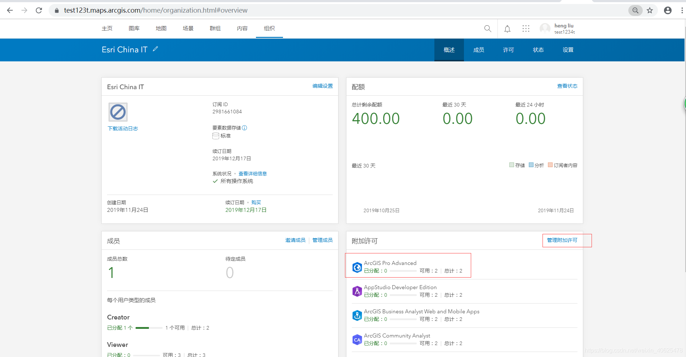
Task: Click the 订阅者内容 legend swatch
Action: tap(550, 165)
